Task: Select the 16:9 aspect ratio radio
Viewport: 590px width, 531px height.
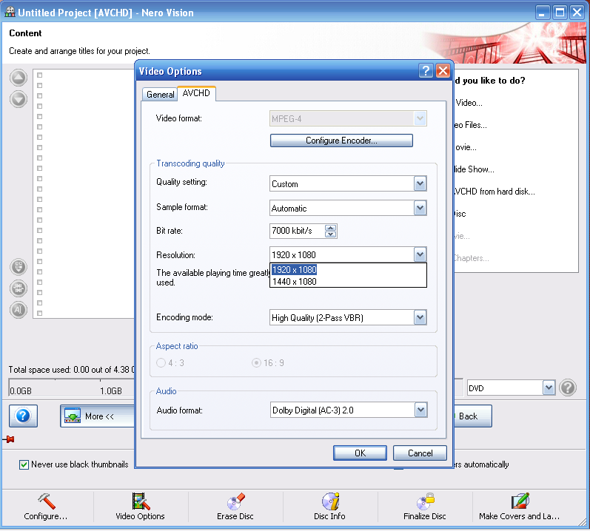Action: [x=256, y=362]
